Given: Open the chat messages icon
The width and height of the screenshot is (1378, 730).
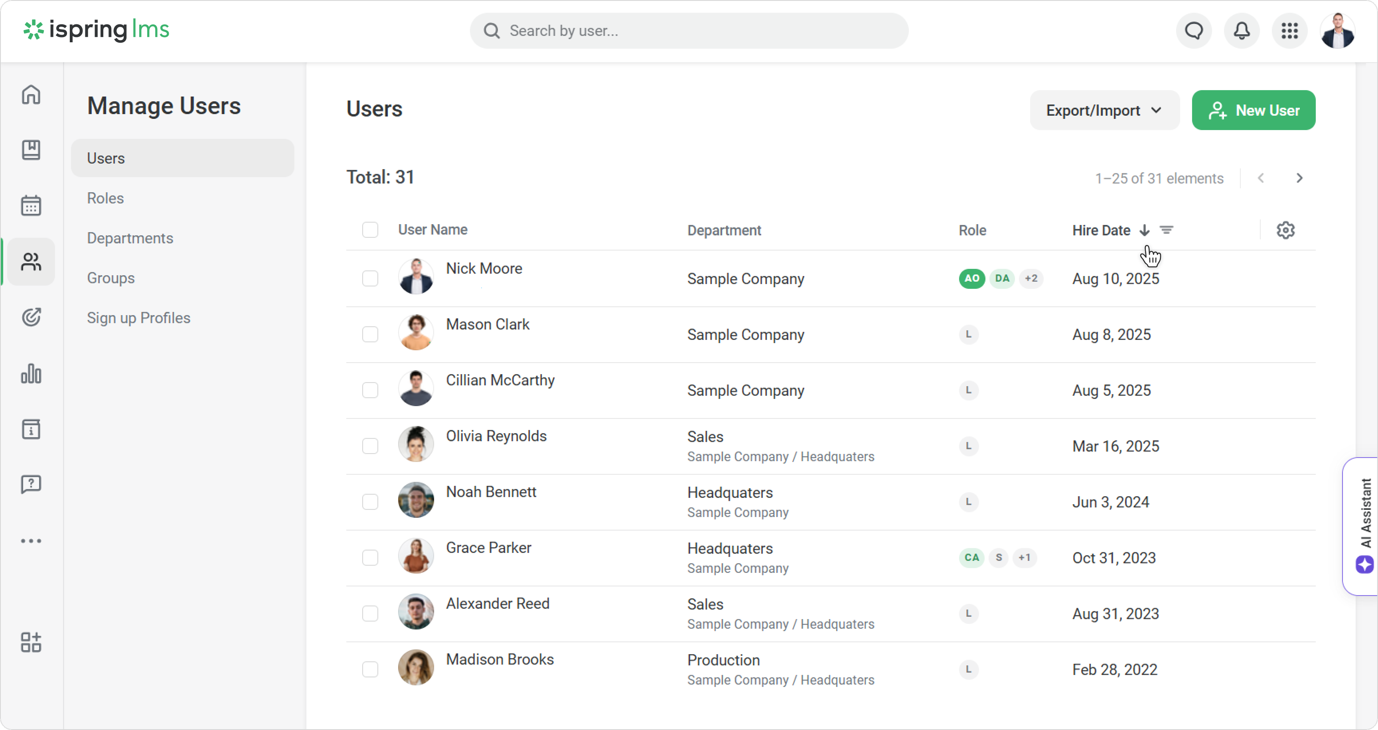Looking at the screenshot, I should tap(1194, 30).
